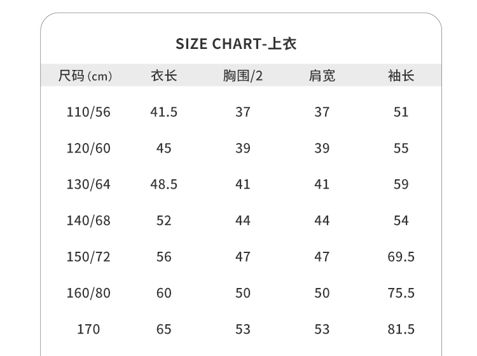Select the 120/60 size row label
This screenshot has width=477, height=356.
pos(88,149)
